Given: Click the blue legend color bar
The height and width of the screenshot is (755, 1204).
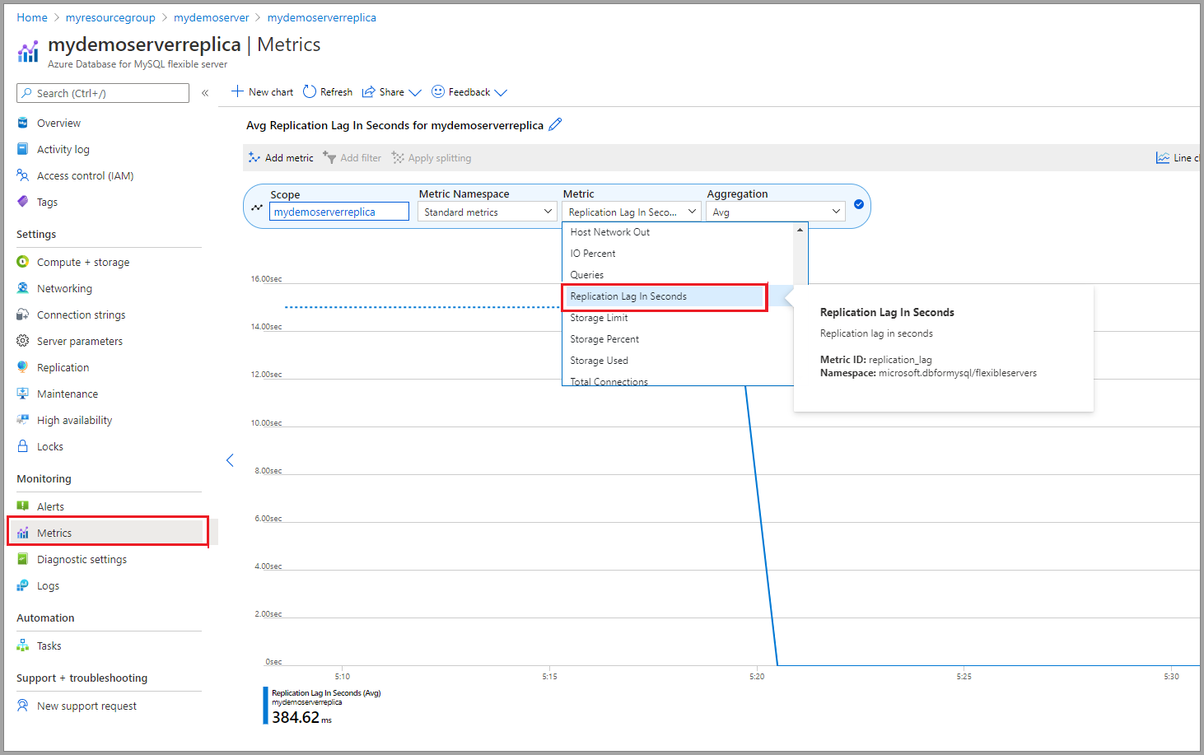Looking at the screenshot, I should click(265, 706).
